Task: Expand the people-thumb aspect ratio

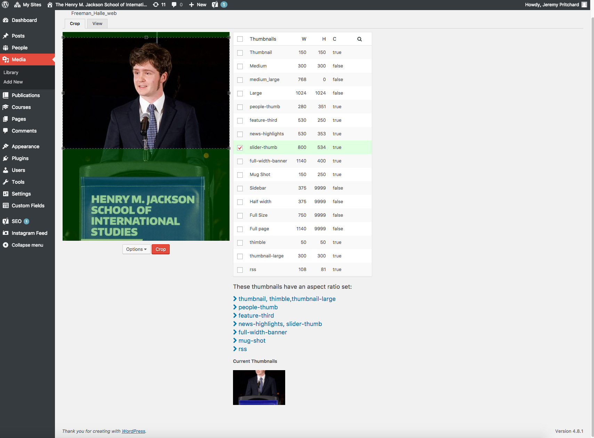Action: pyautogui.click(x=255, y=307)
